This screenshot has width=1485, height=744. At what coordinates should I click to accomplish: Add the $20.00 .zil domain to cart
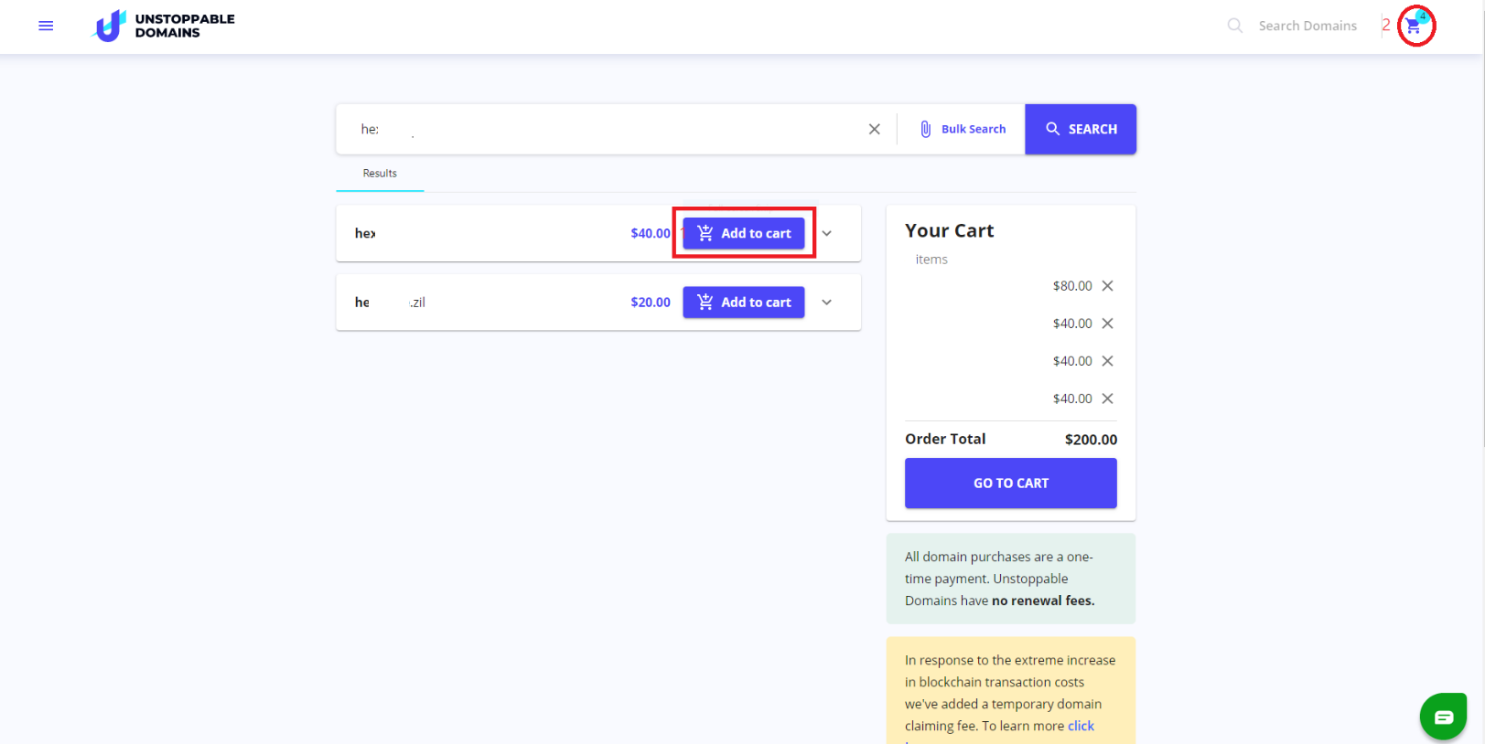tap(743, 303)
